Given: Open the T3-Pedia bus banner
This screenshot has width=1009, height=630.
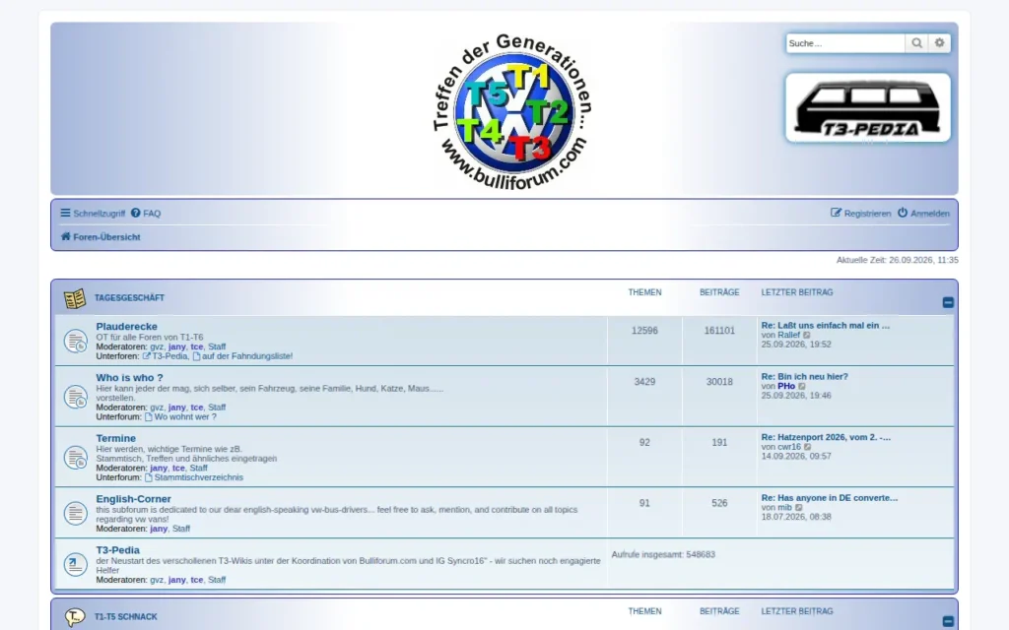Looking at the screenshot, I should 867,107.
